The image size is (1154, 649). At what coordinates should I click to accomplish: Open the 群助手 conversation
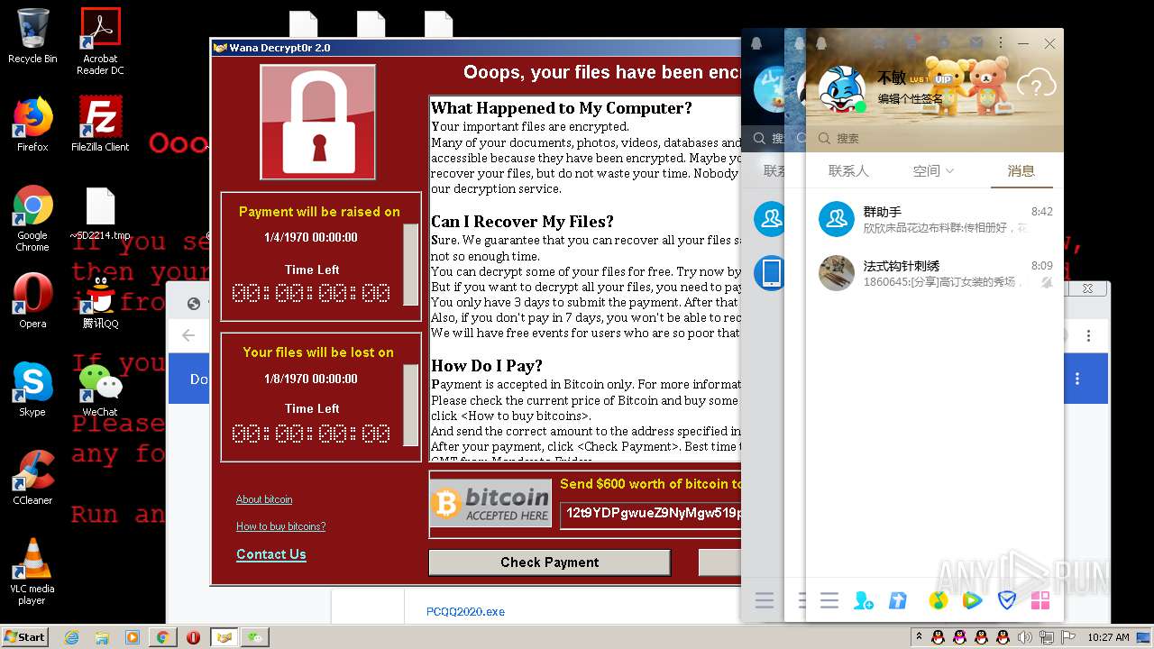coord(934,219)
